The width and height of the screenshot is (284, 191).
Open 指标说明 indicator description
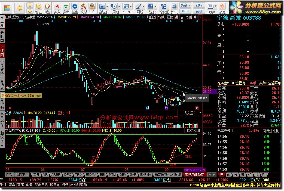[x=193, y=131]
